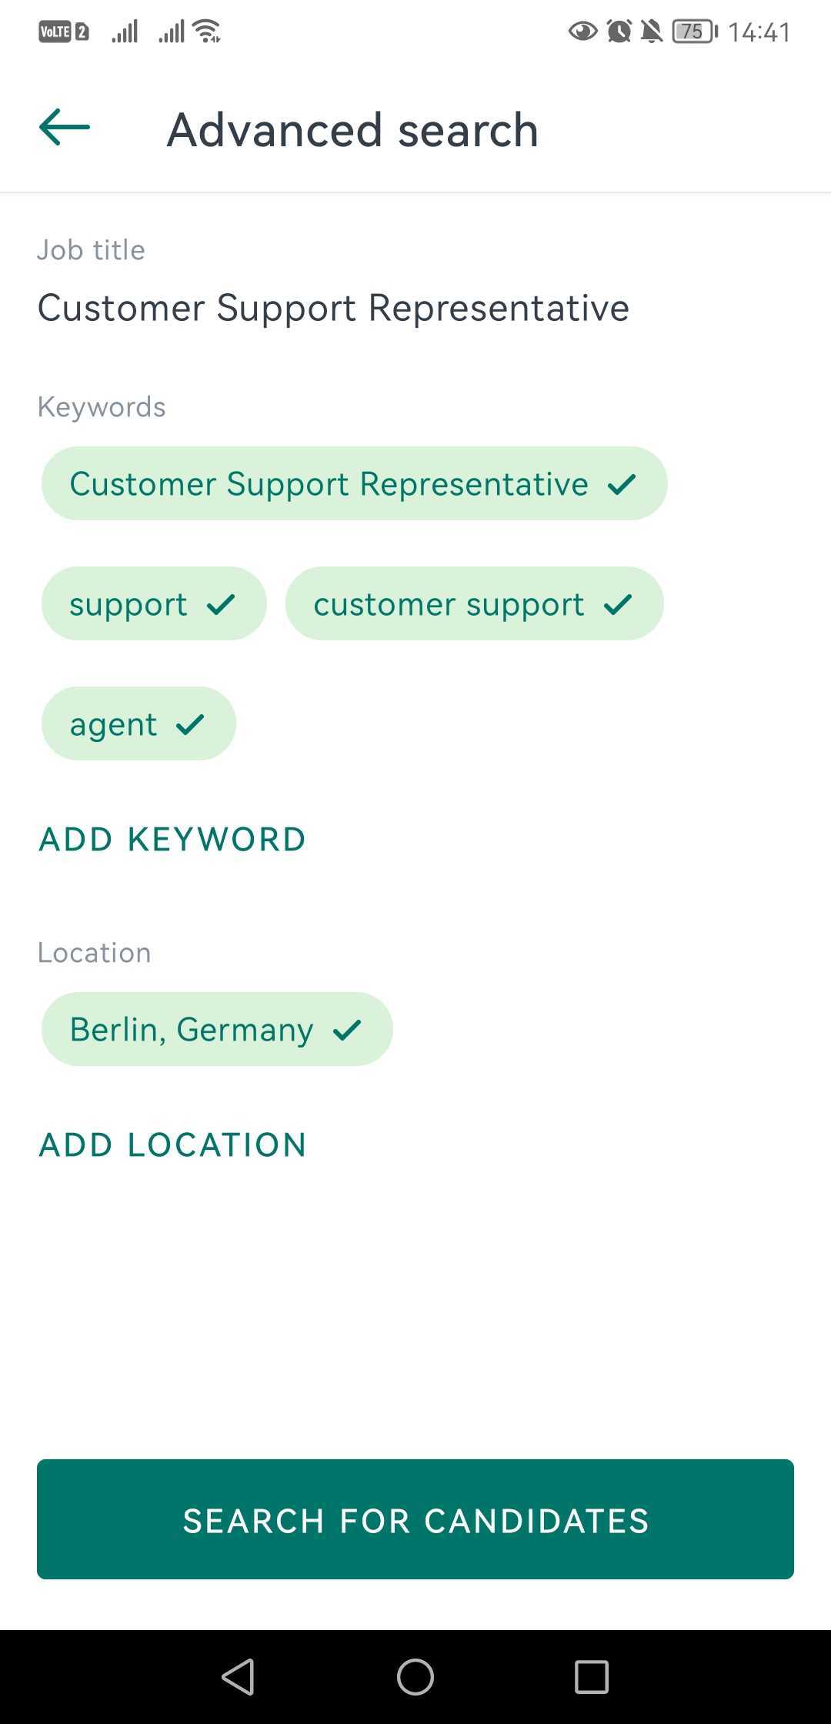Tap the Android back navigation triangle
831x1724 pixels.
click(238, 1676)
